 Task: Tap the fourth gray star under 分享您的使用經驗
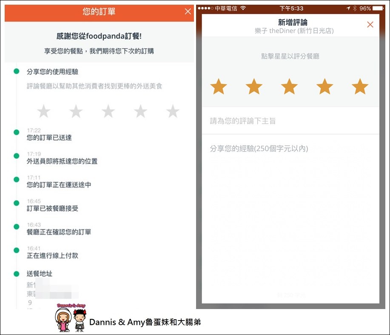tap(140, 111)
